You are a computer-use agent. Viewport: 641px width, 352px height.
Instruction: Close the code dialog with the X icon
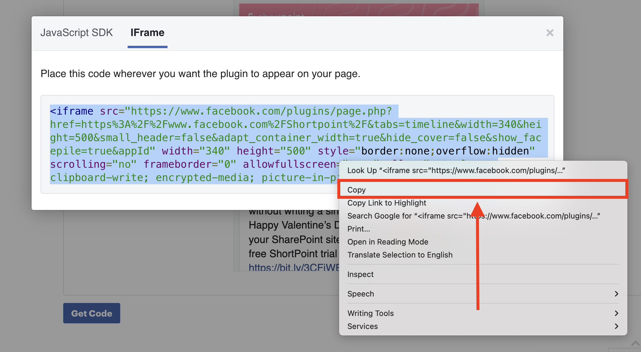coord(550,33)
